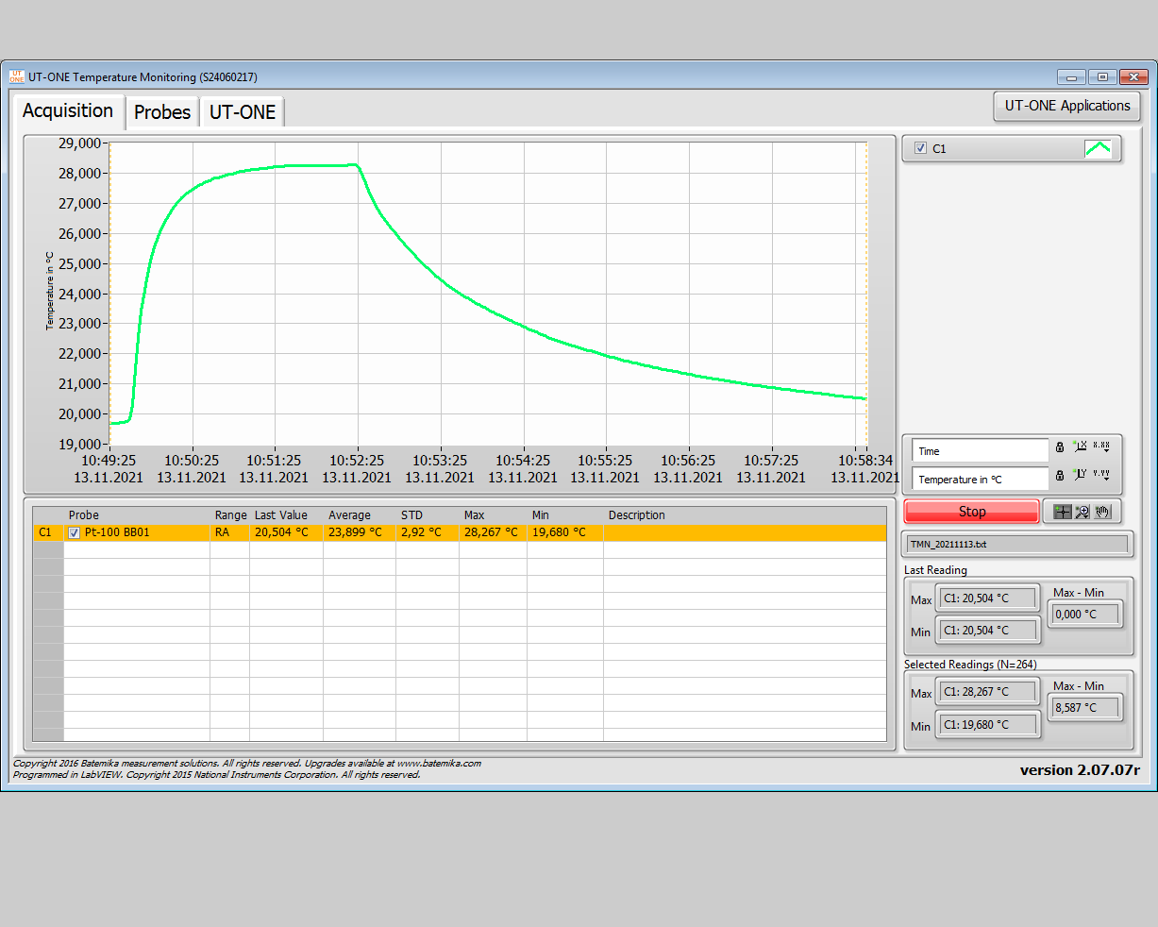Click the Y-axis scale lock icon
This screenshot has height=927, width=1158.
point(1059,476)
